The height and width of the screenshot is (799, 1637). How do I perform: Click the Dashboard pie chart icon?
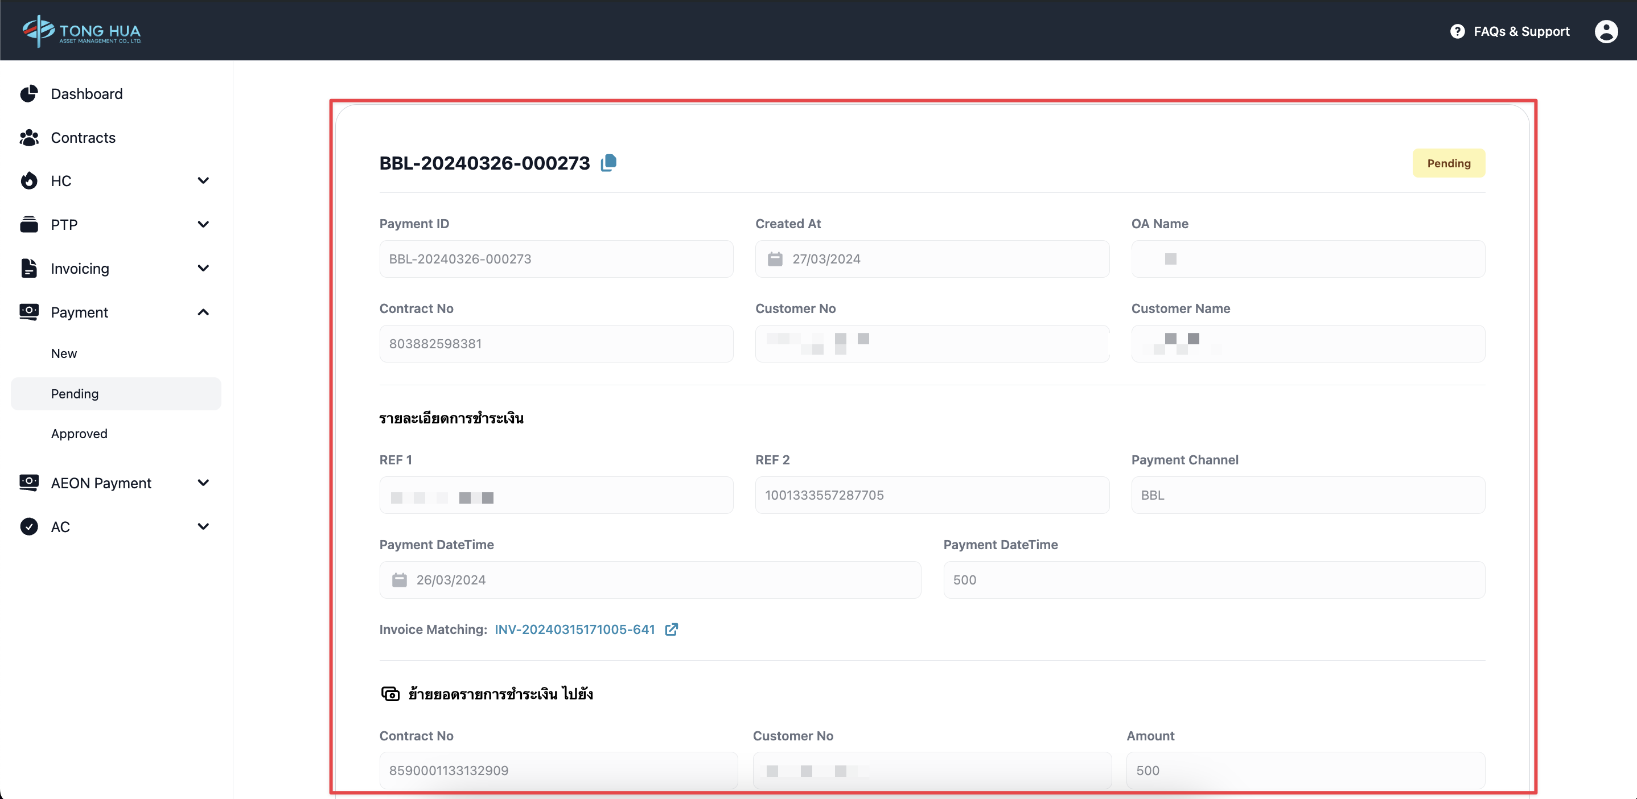pyautogui.click(x=28, y=94)
